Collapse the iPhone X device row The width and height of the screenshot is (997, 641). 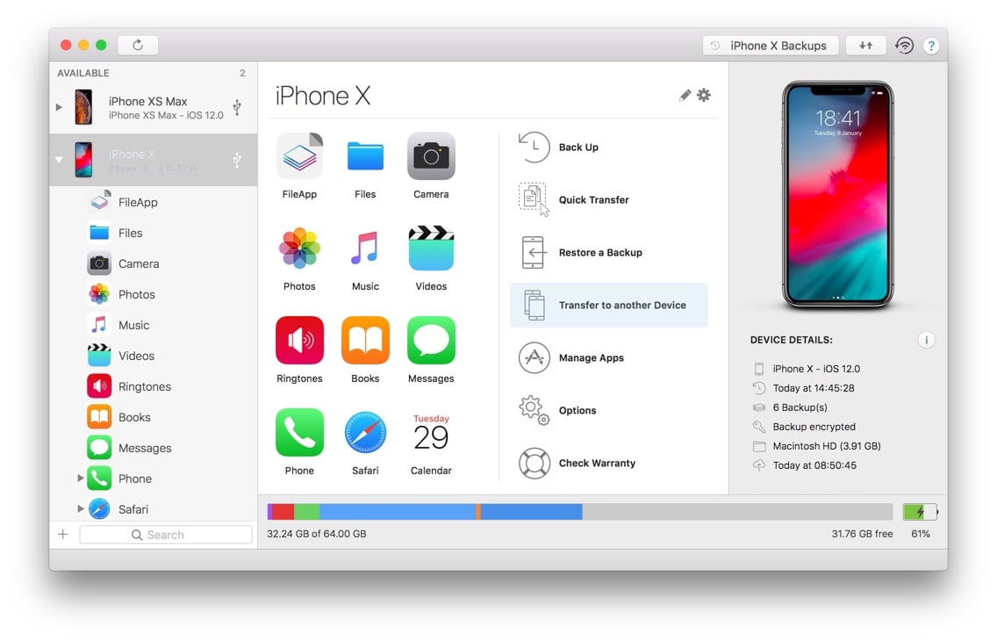59,160
